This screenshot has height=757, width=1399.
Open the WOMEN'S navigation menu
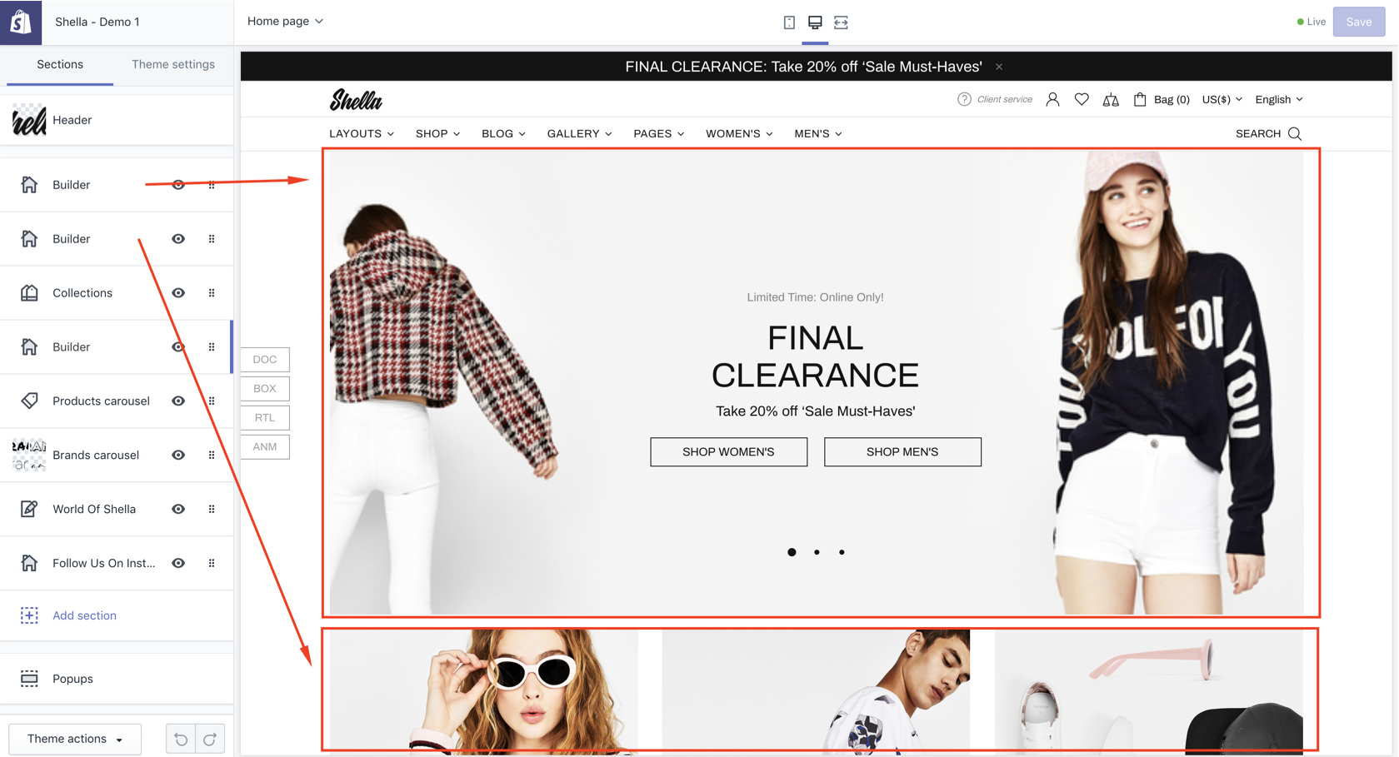coord(739,134)
